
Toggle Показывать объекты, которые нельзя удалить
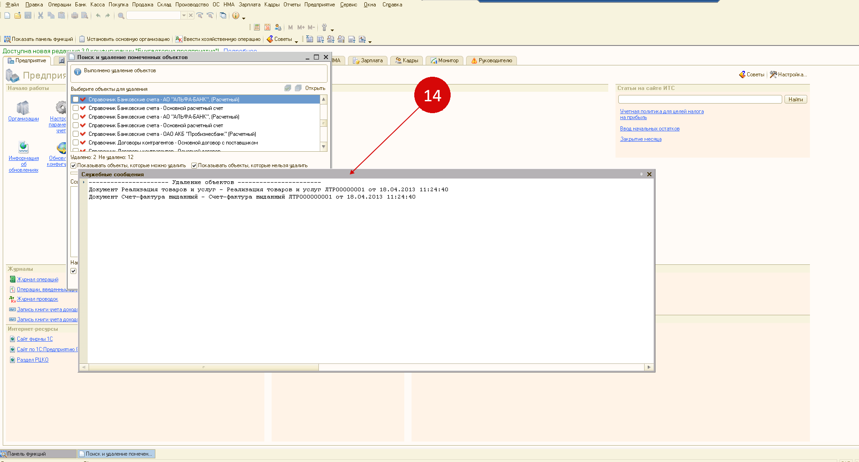[194, 166]
